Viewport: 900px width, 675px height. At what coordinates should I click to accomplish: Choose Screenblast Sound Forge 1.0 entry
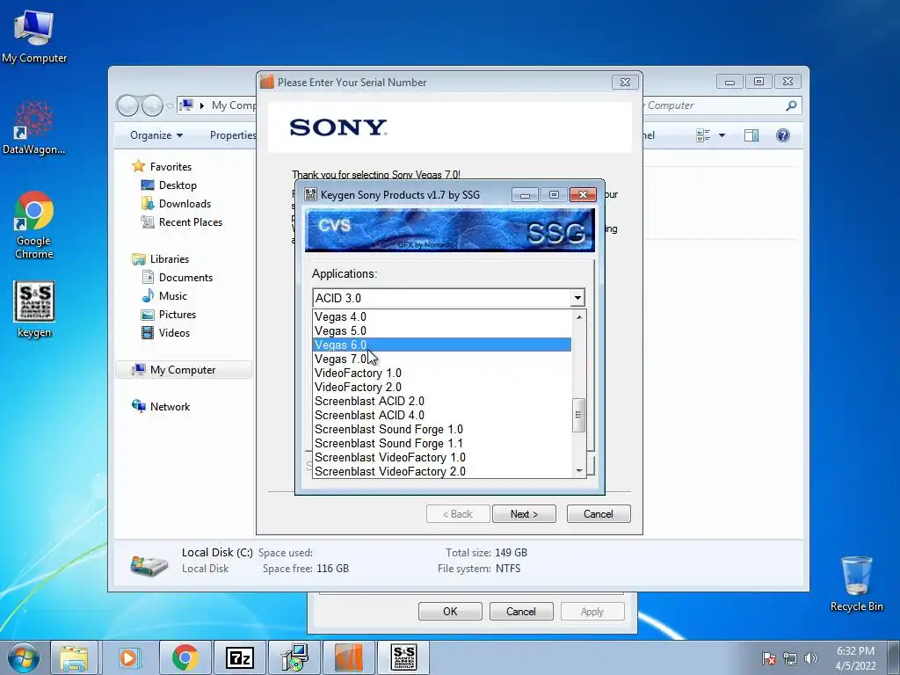pos(441,429)
